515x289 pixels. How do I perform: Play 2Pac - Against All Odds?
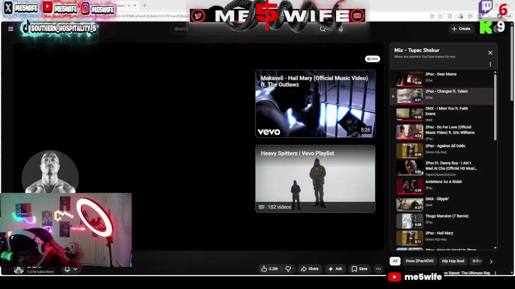point(442,150)
